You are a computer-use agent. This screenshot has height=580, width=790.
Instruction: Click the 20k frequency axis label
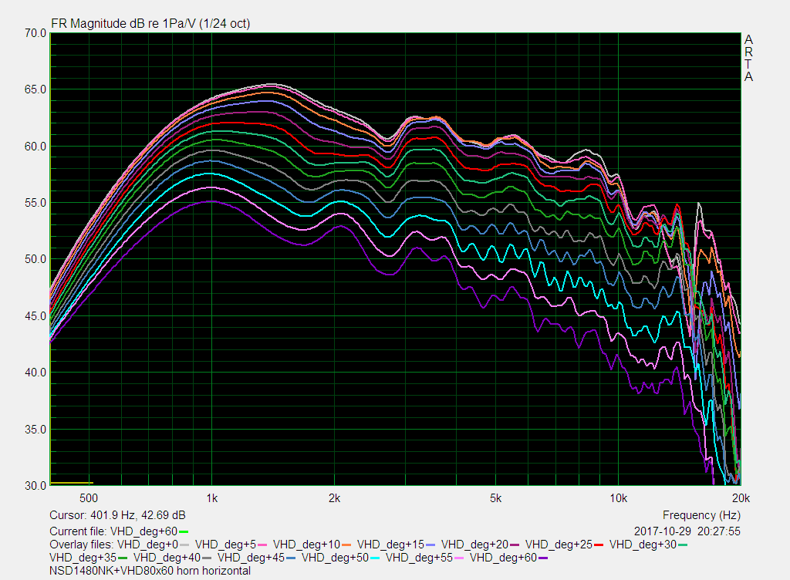[741, 498]
